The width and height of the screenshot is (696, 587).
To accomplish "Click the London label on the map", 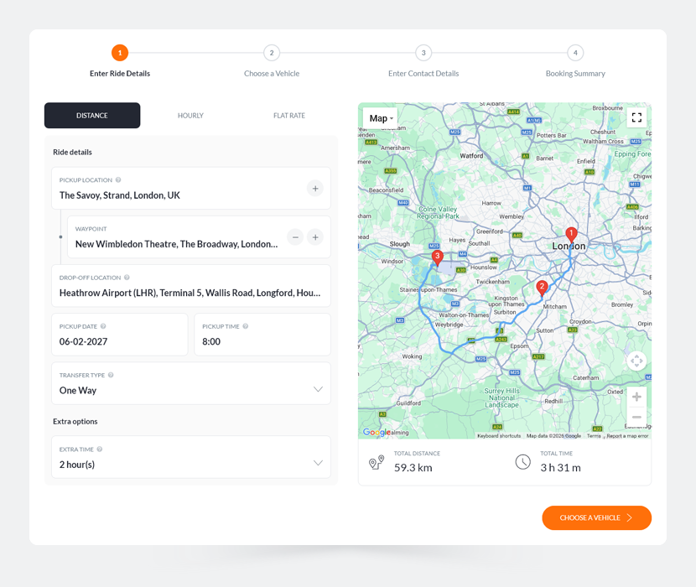I will click(x=569, y=246).
